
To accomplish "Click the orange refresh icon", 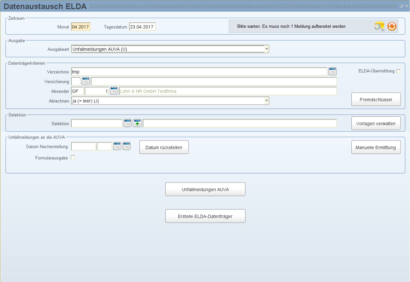I will 392,26.
